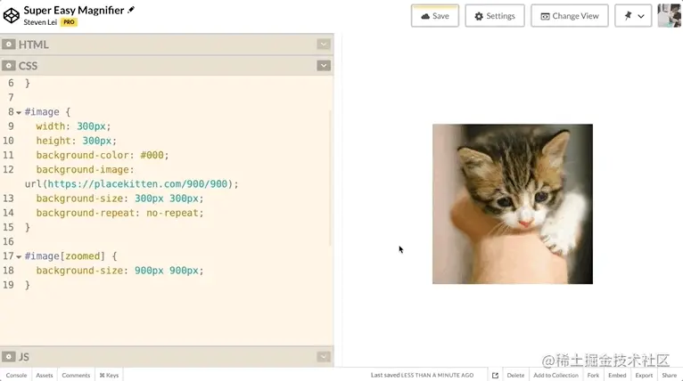Viewport: 683px width, 381px height.
Task: Show keyboard shortcut Keys
Action: pos(109,375)
